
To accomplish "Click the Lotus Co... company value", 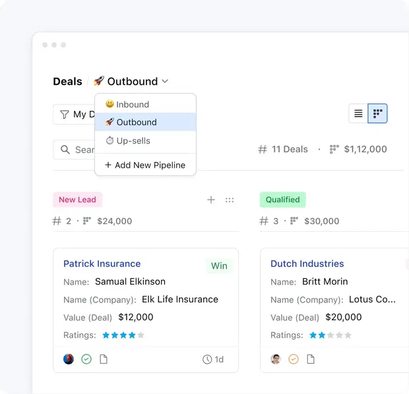I will (x=372, y=299).
